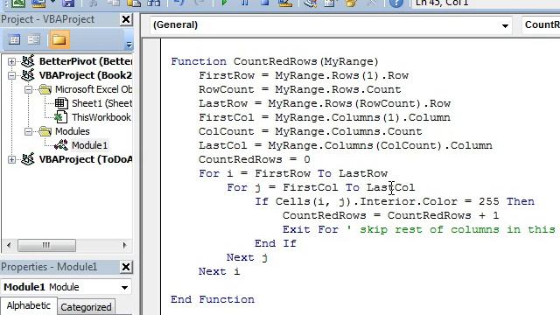The image size is (560, 315).
Task: Select the BetterPivot project
Action: point(86,61)
